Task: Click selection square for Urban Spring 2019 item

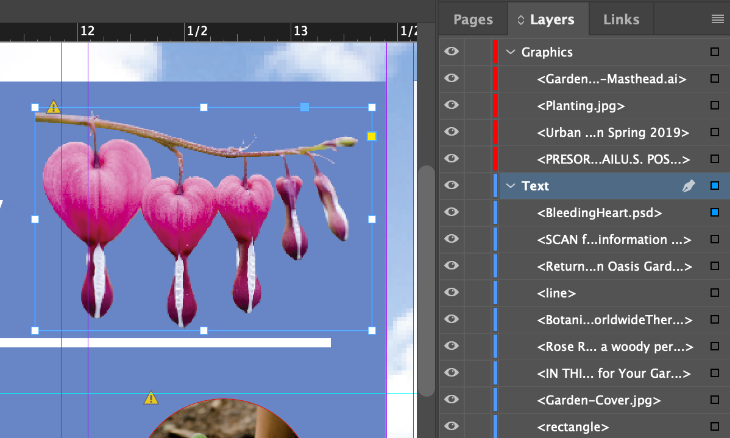Action: click(x=715, y=132)
